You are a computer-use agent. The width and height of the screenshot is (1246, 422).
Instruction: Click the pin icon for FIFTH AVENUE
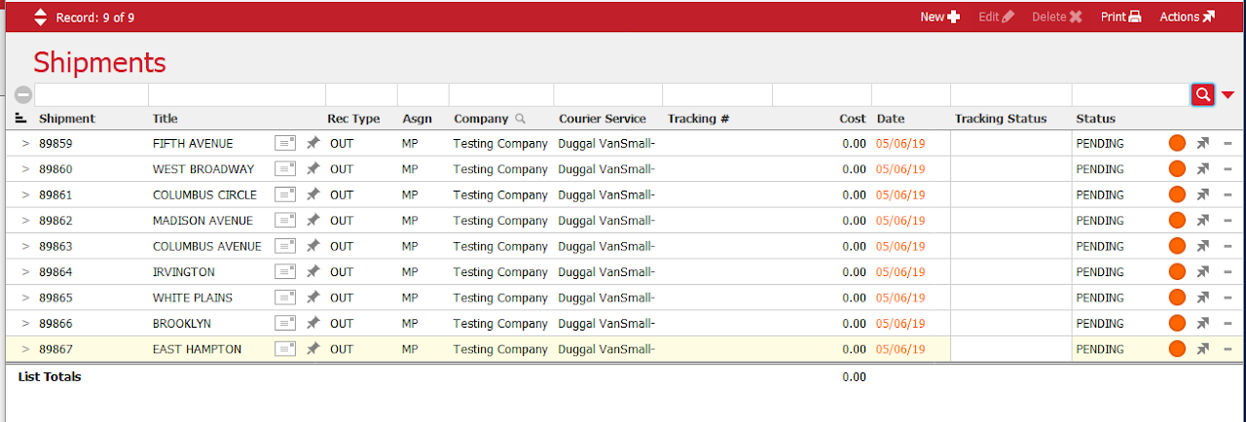tap(312, 143)
